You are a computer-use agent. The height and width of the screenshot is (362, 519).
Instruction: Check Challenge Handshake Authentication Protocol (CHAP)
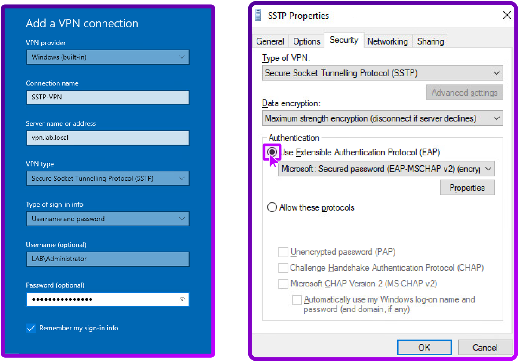tap(283, 268)
